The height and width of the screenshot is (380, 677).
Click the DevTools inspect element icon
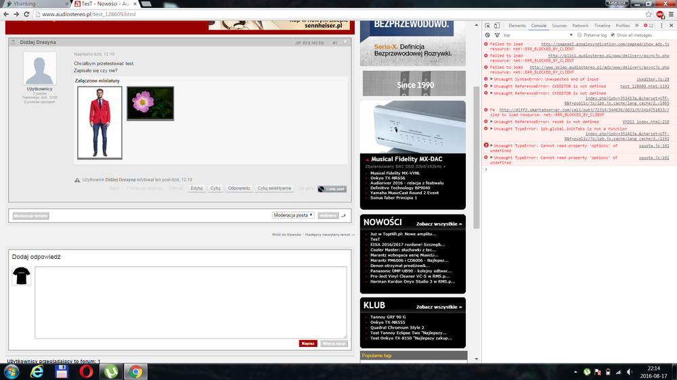point(488,26)
